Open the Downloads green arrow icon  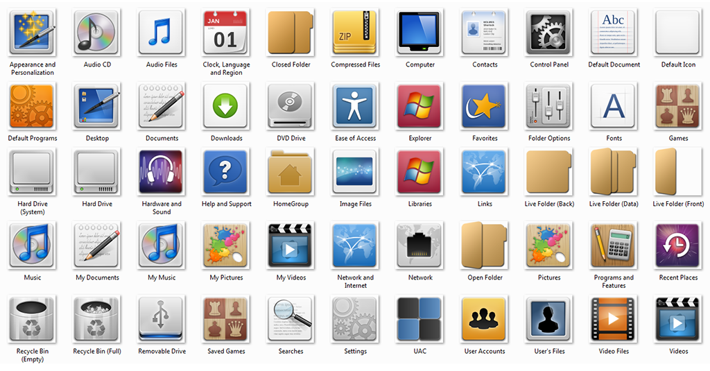coord(226,106)
